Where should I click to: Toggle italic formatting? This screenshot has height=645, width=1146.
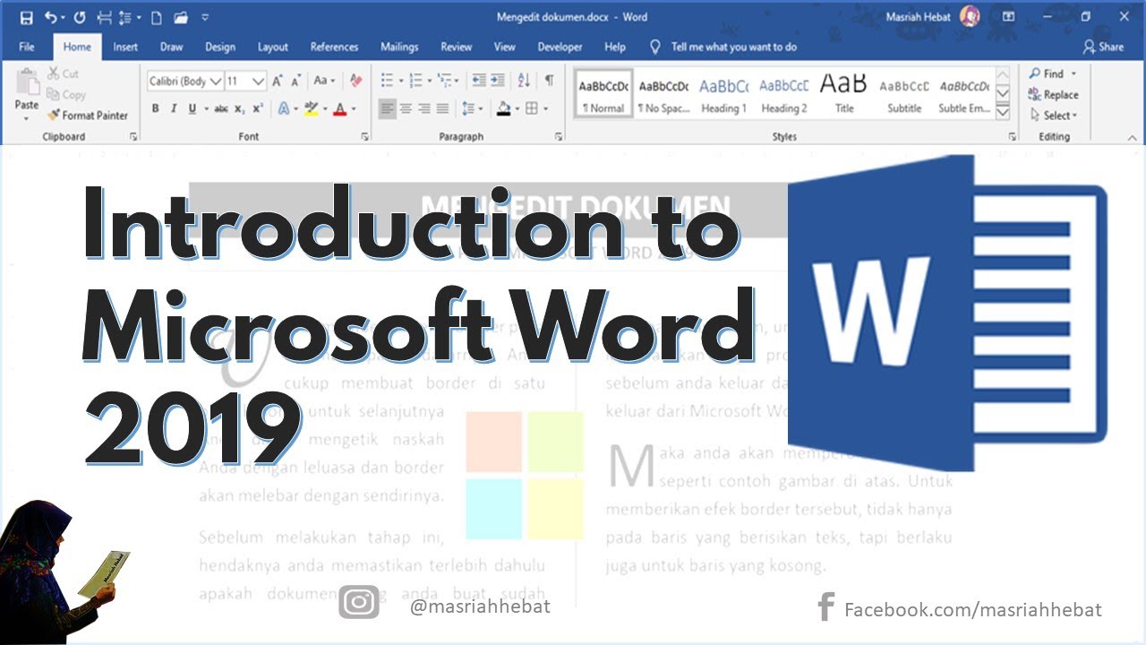(173, 108)
